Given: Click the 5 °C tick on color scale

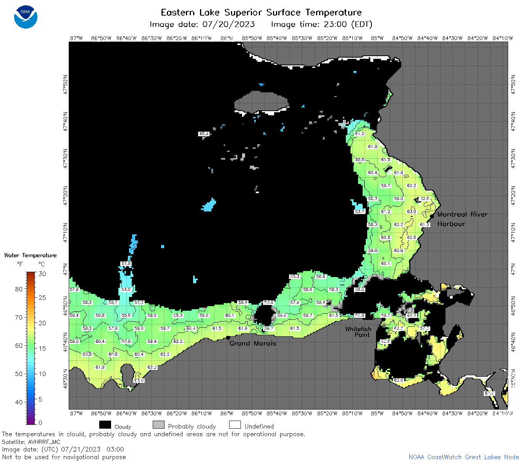Looking at the screenshot, I should pyautogui.click(x=40, y=399).
